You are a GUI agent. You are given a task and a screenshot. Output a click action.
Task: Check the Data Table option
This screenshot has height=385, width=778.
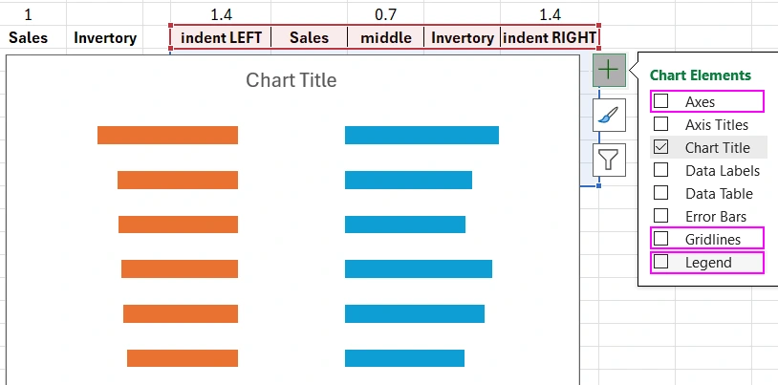coord(661,193)
